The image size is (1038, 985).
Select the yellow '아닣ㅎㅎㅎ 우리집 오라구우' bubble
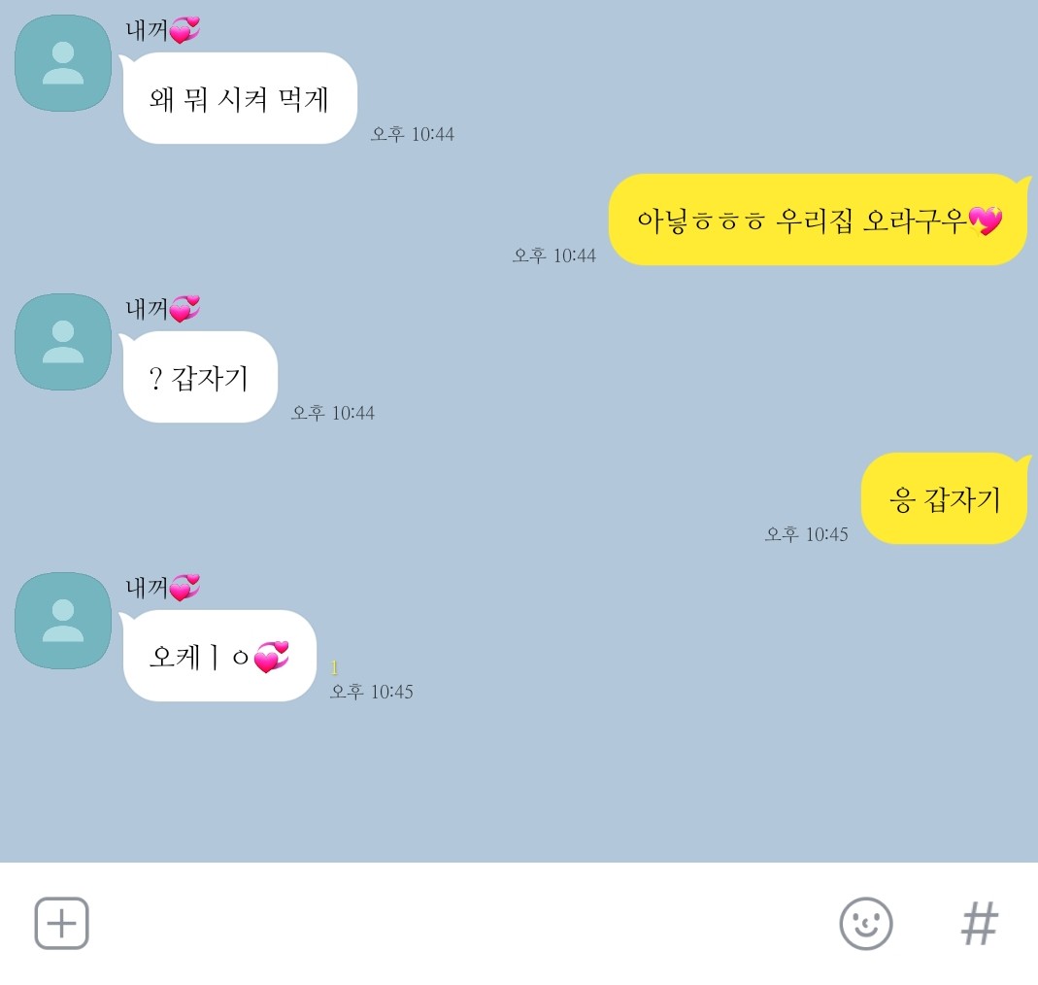pos(819,220)
